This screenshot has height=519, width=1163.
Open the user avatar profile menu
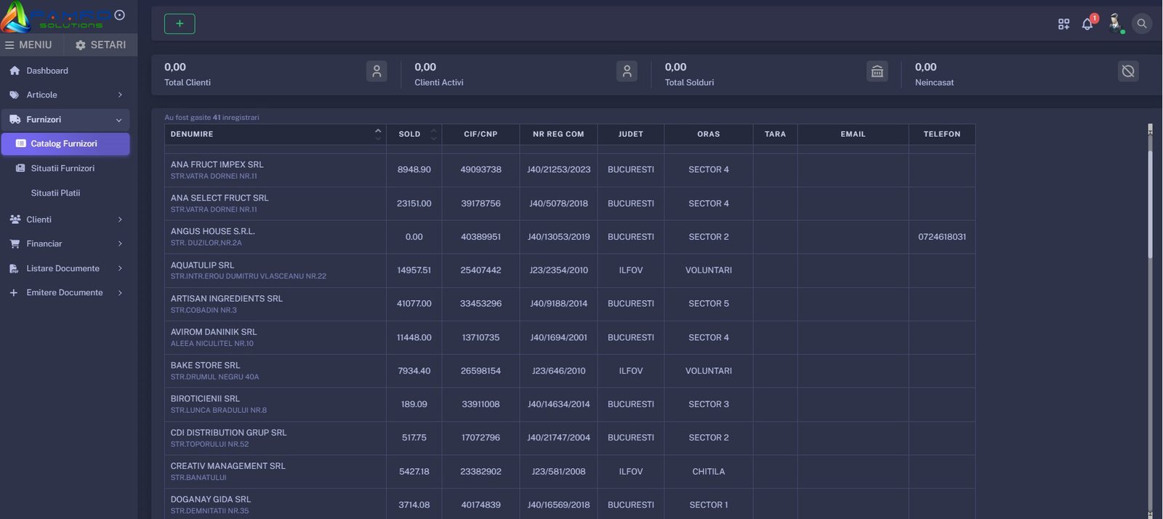(1115, 23)
